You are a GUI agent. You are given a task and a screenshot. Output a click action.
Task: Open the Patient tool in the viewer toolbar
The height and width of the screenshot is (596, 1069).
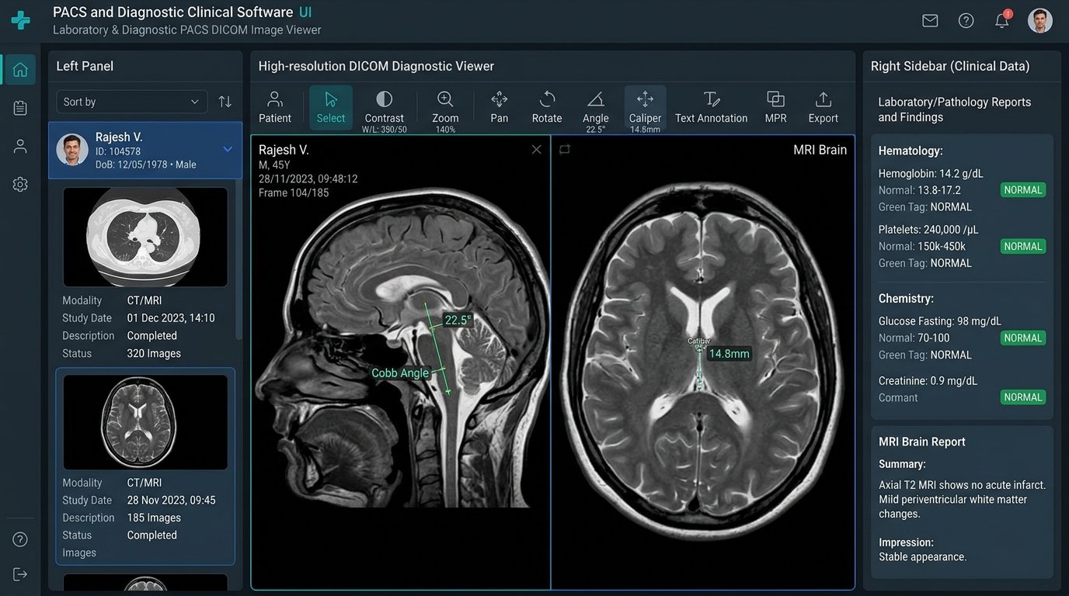[274, 107]
